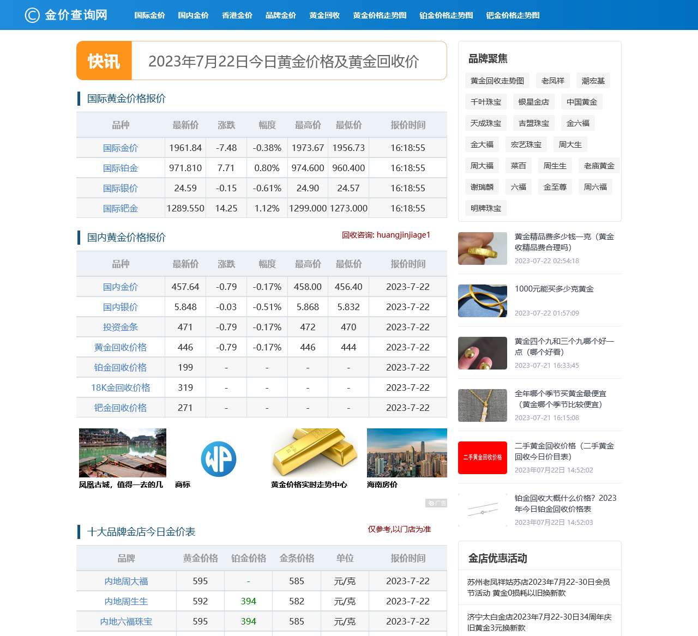Select the 金六福 brand tag
This screenshot has width=698, height=636.
click(x=578, y=123)
